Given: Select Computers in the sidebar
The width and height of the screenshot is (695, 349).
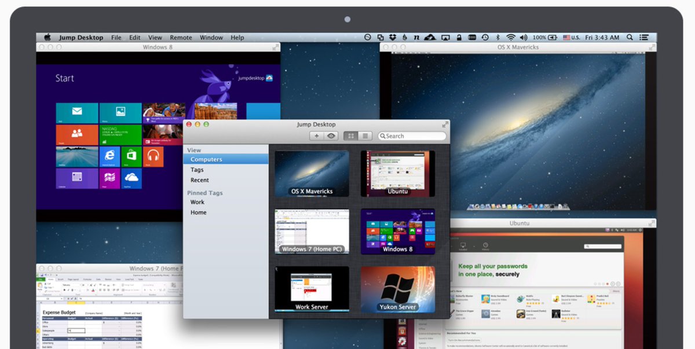Looking at the screenshot, I should [226, 159].
